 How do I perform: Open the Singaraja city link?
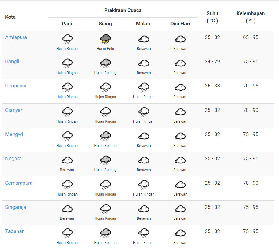16,207
